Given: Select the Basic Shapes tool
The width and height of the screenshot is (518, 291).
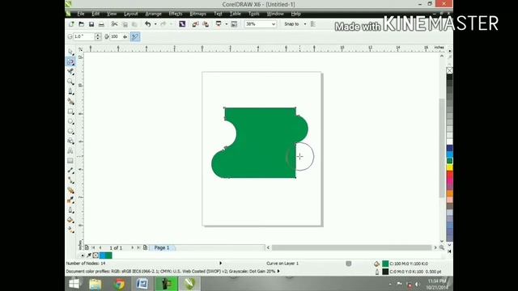Looking at the screenshot, I should point(70,141).
